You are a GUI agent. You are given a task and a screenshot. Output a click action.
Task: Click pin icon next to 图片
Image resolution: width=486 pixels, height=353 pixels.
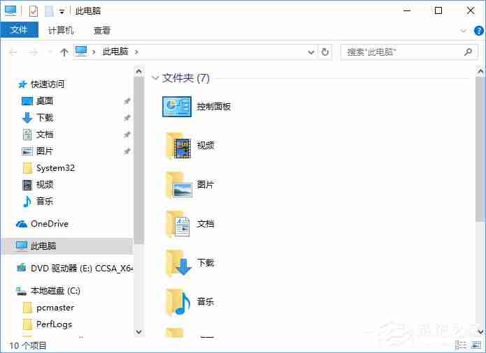(127, 151)
